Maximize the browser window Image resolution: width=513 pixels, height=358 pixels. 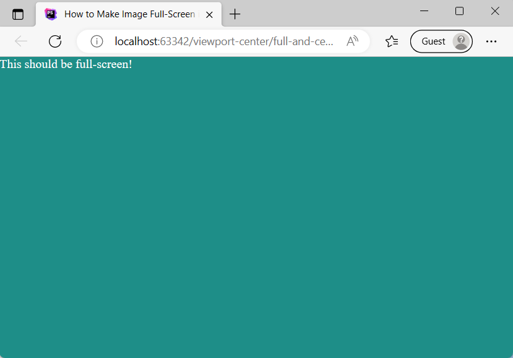pos(459,11)
